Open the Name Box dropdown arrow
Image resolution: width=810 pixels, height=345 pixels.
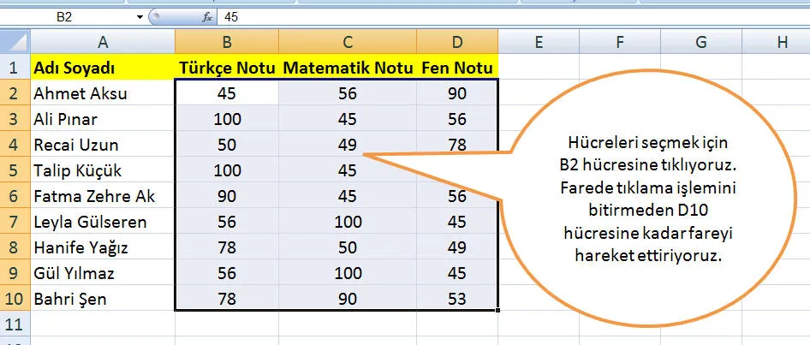pos(140,16)
